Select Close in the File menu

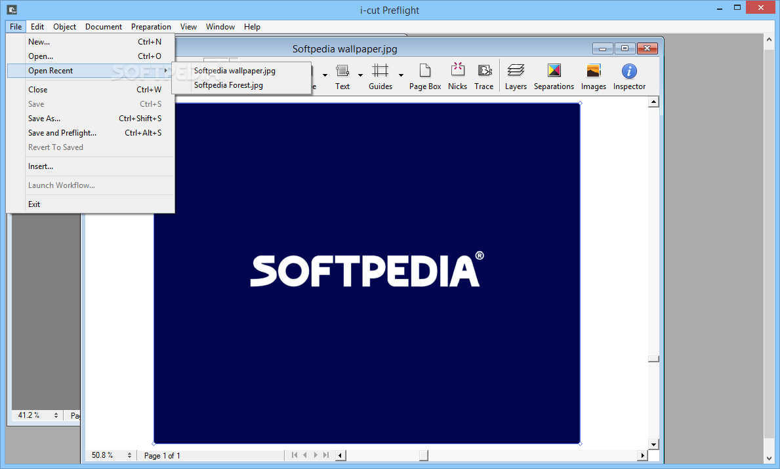(x=91, y=90)
